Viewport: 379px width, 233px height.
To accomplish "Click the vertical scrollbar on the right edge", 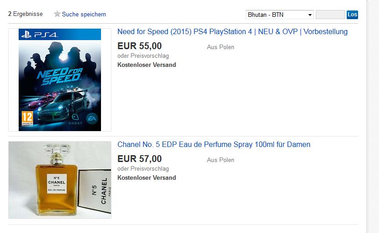I will point(372,116).
